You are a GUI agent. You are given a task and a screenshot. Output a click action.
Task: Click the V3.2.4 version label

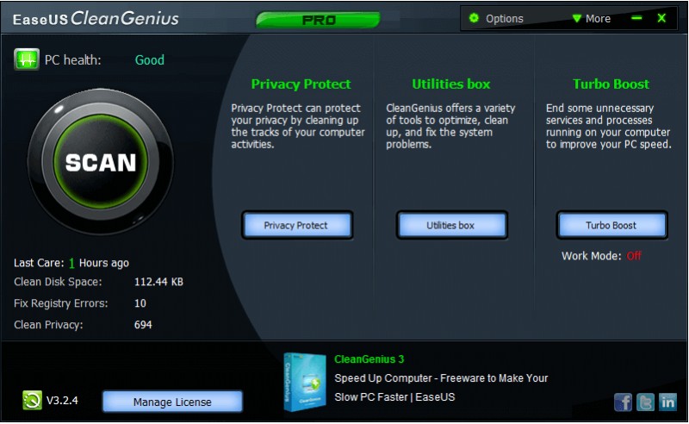[x=62, y=400]
